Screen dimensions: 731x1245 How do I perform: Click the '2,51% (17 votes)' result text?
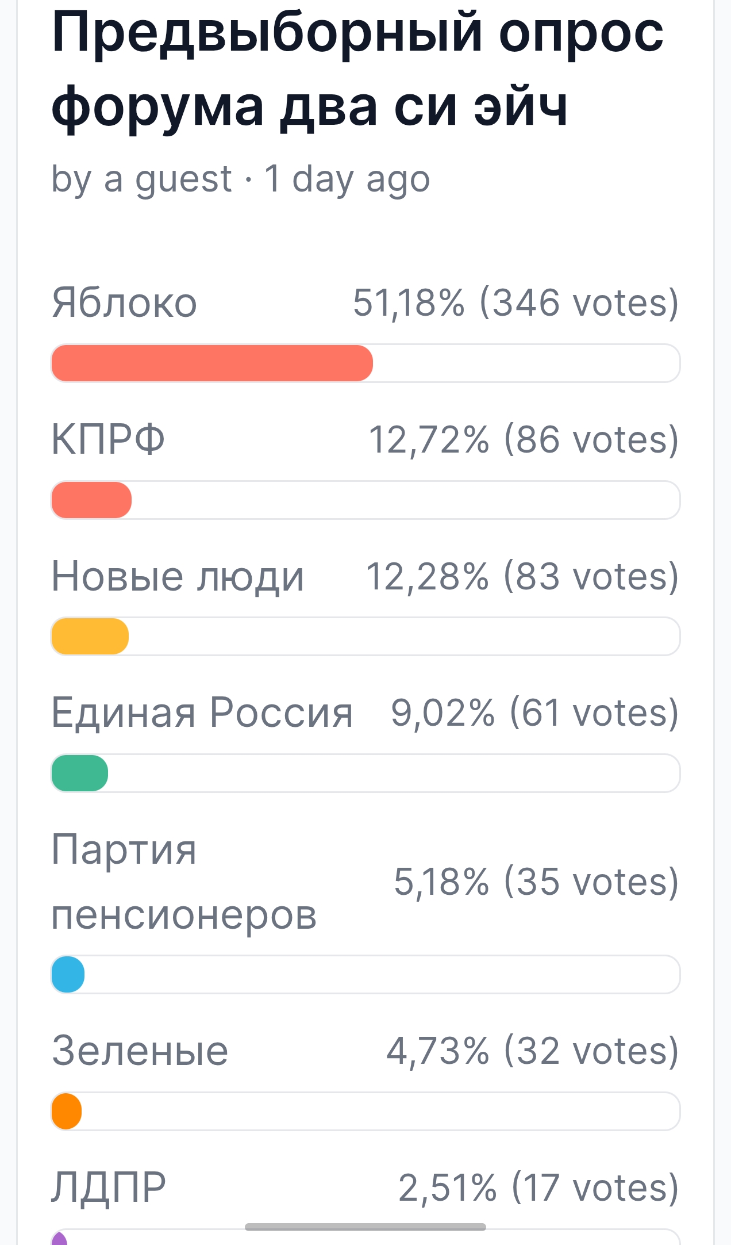click(x=538, y=1187)
